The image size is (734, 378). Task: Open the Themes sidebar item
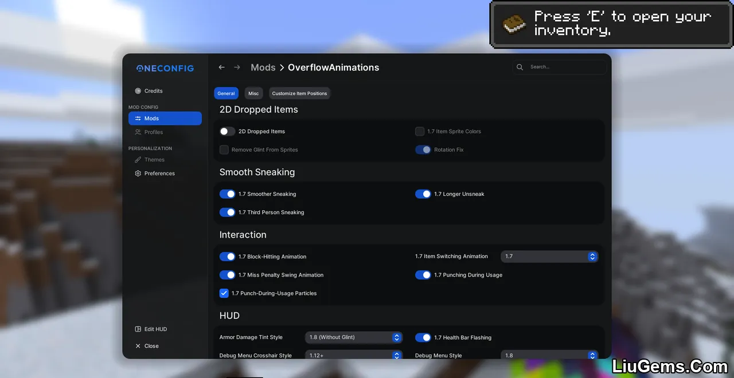pyautogui.click(x=165, y=160)
